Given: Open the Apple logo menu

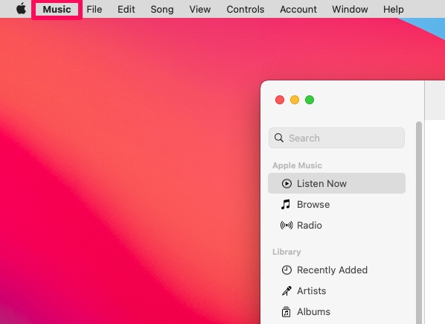Looking at the screenshot, I should [x=21, y=9].
